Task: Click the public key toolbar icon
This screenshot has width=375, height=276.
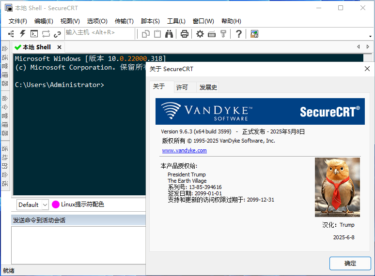Action: (223, 34)
